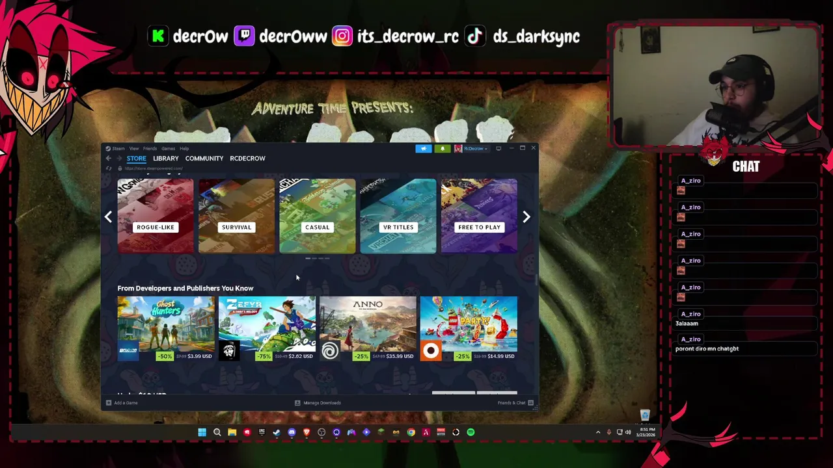Open the VR TITLES category card
This screenshot has width=833, height=468.
point(398,216)
